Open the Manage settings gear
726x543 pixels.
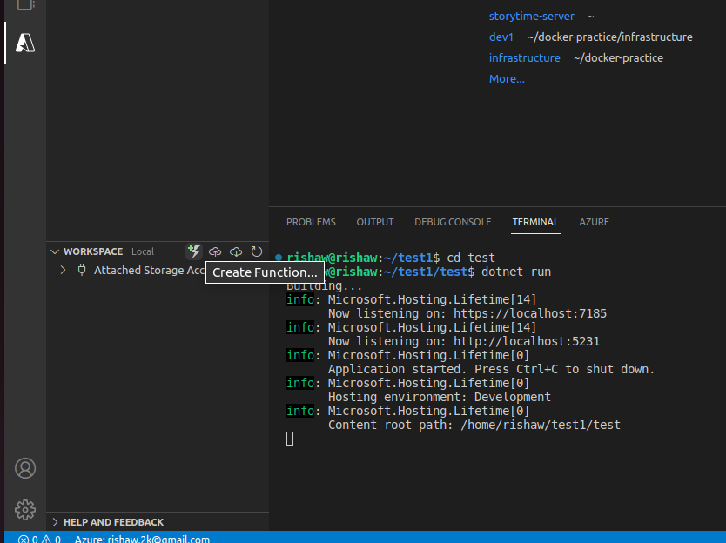(x=25, y=510)
